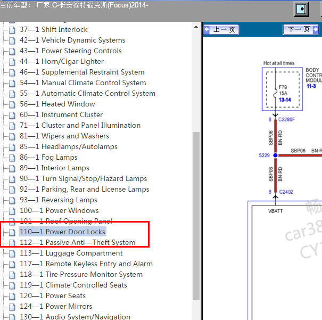This screenshot has height=320, width=322.
Task: Follow the 11-3 Body Control Module link
Action: [311, 86]
